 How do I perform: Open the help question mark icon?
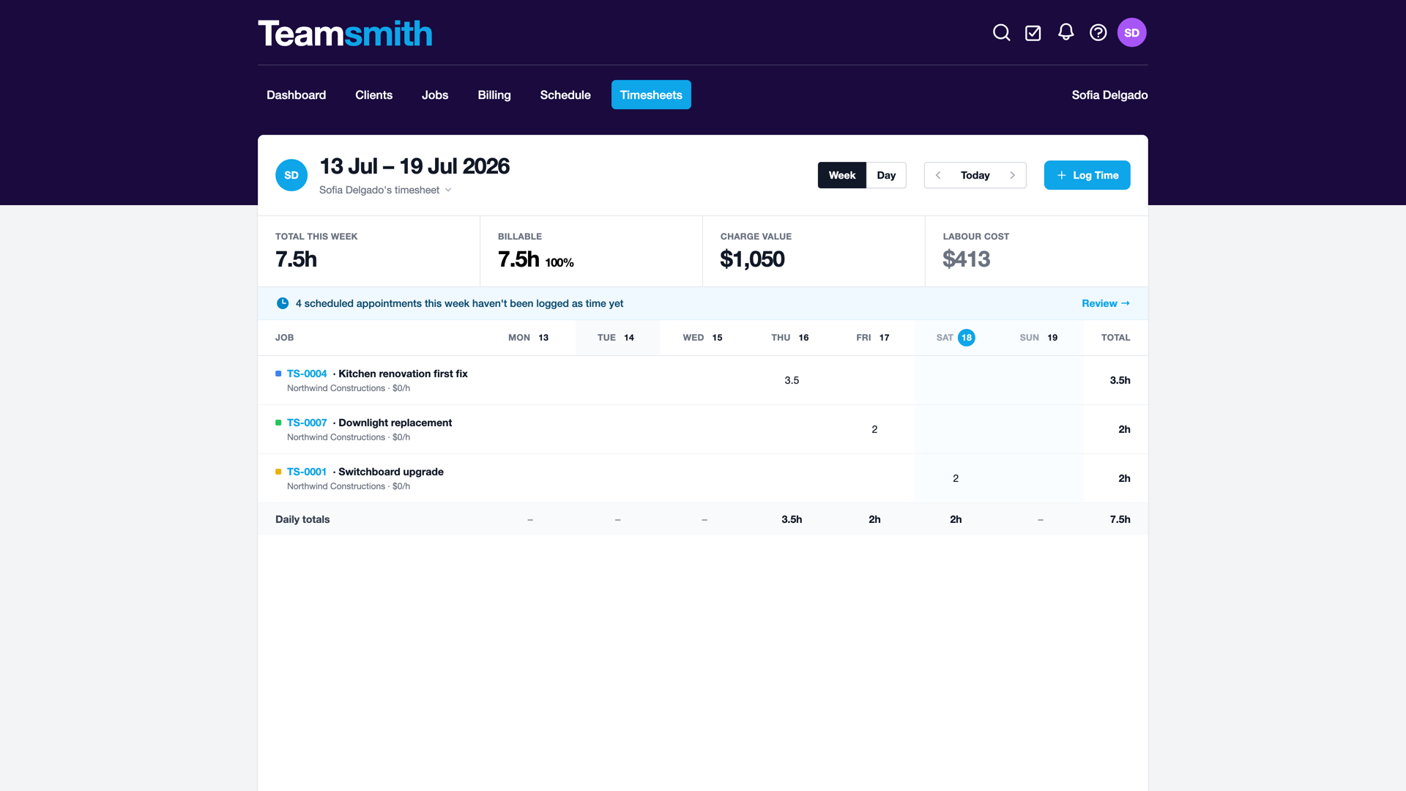(x=1098, y=33)
